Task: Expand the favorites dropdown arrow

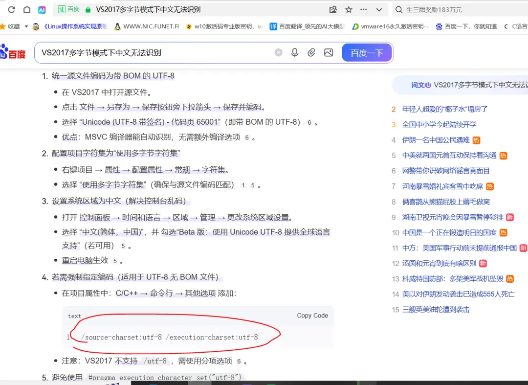Action: tap(26, 26)
